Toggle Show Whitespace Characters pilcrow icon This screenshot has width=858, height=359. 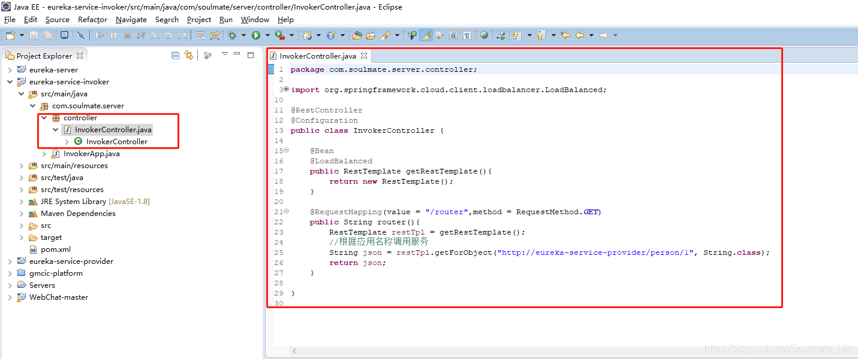[x=467, y=36]
